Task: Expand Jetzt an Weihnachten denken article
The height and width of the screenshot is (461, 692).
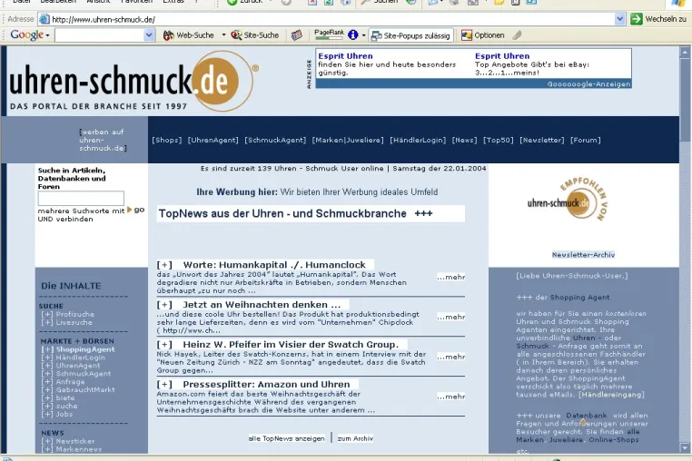Action: (164, 305)
